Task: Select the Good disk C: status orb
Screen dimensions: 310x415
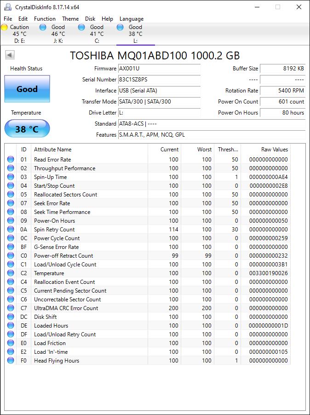Action: (x=81, y=27)
